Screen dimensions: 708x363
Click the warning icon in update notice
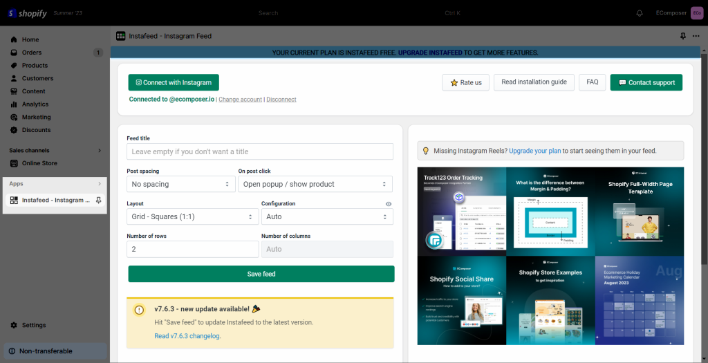pyautogui.click(x=139, y=310)
